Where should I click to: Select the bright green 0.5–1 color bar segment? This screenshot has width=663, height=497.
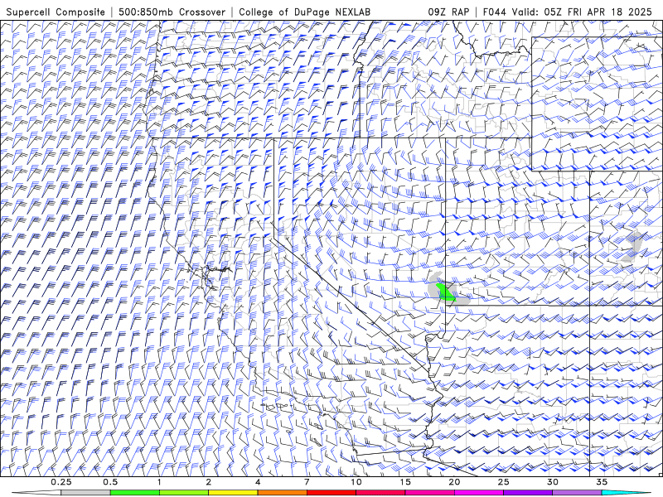pos(135,493)
